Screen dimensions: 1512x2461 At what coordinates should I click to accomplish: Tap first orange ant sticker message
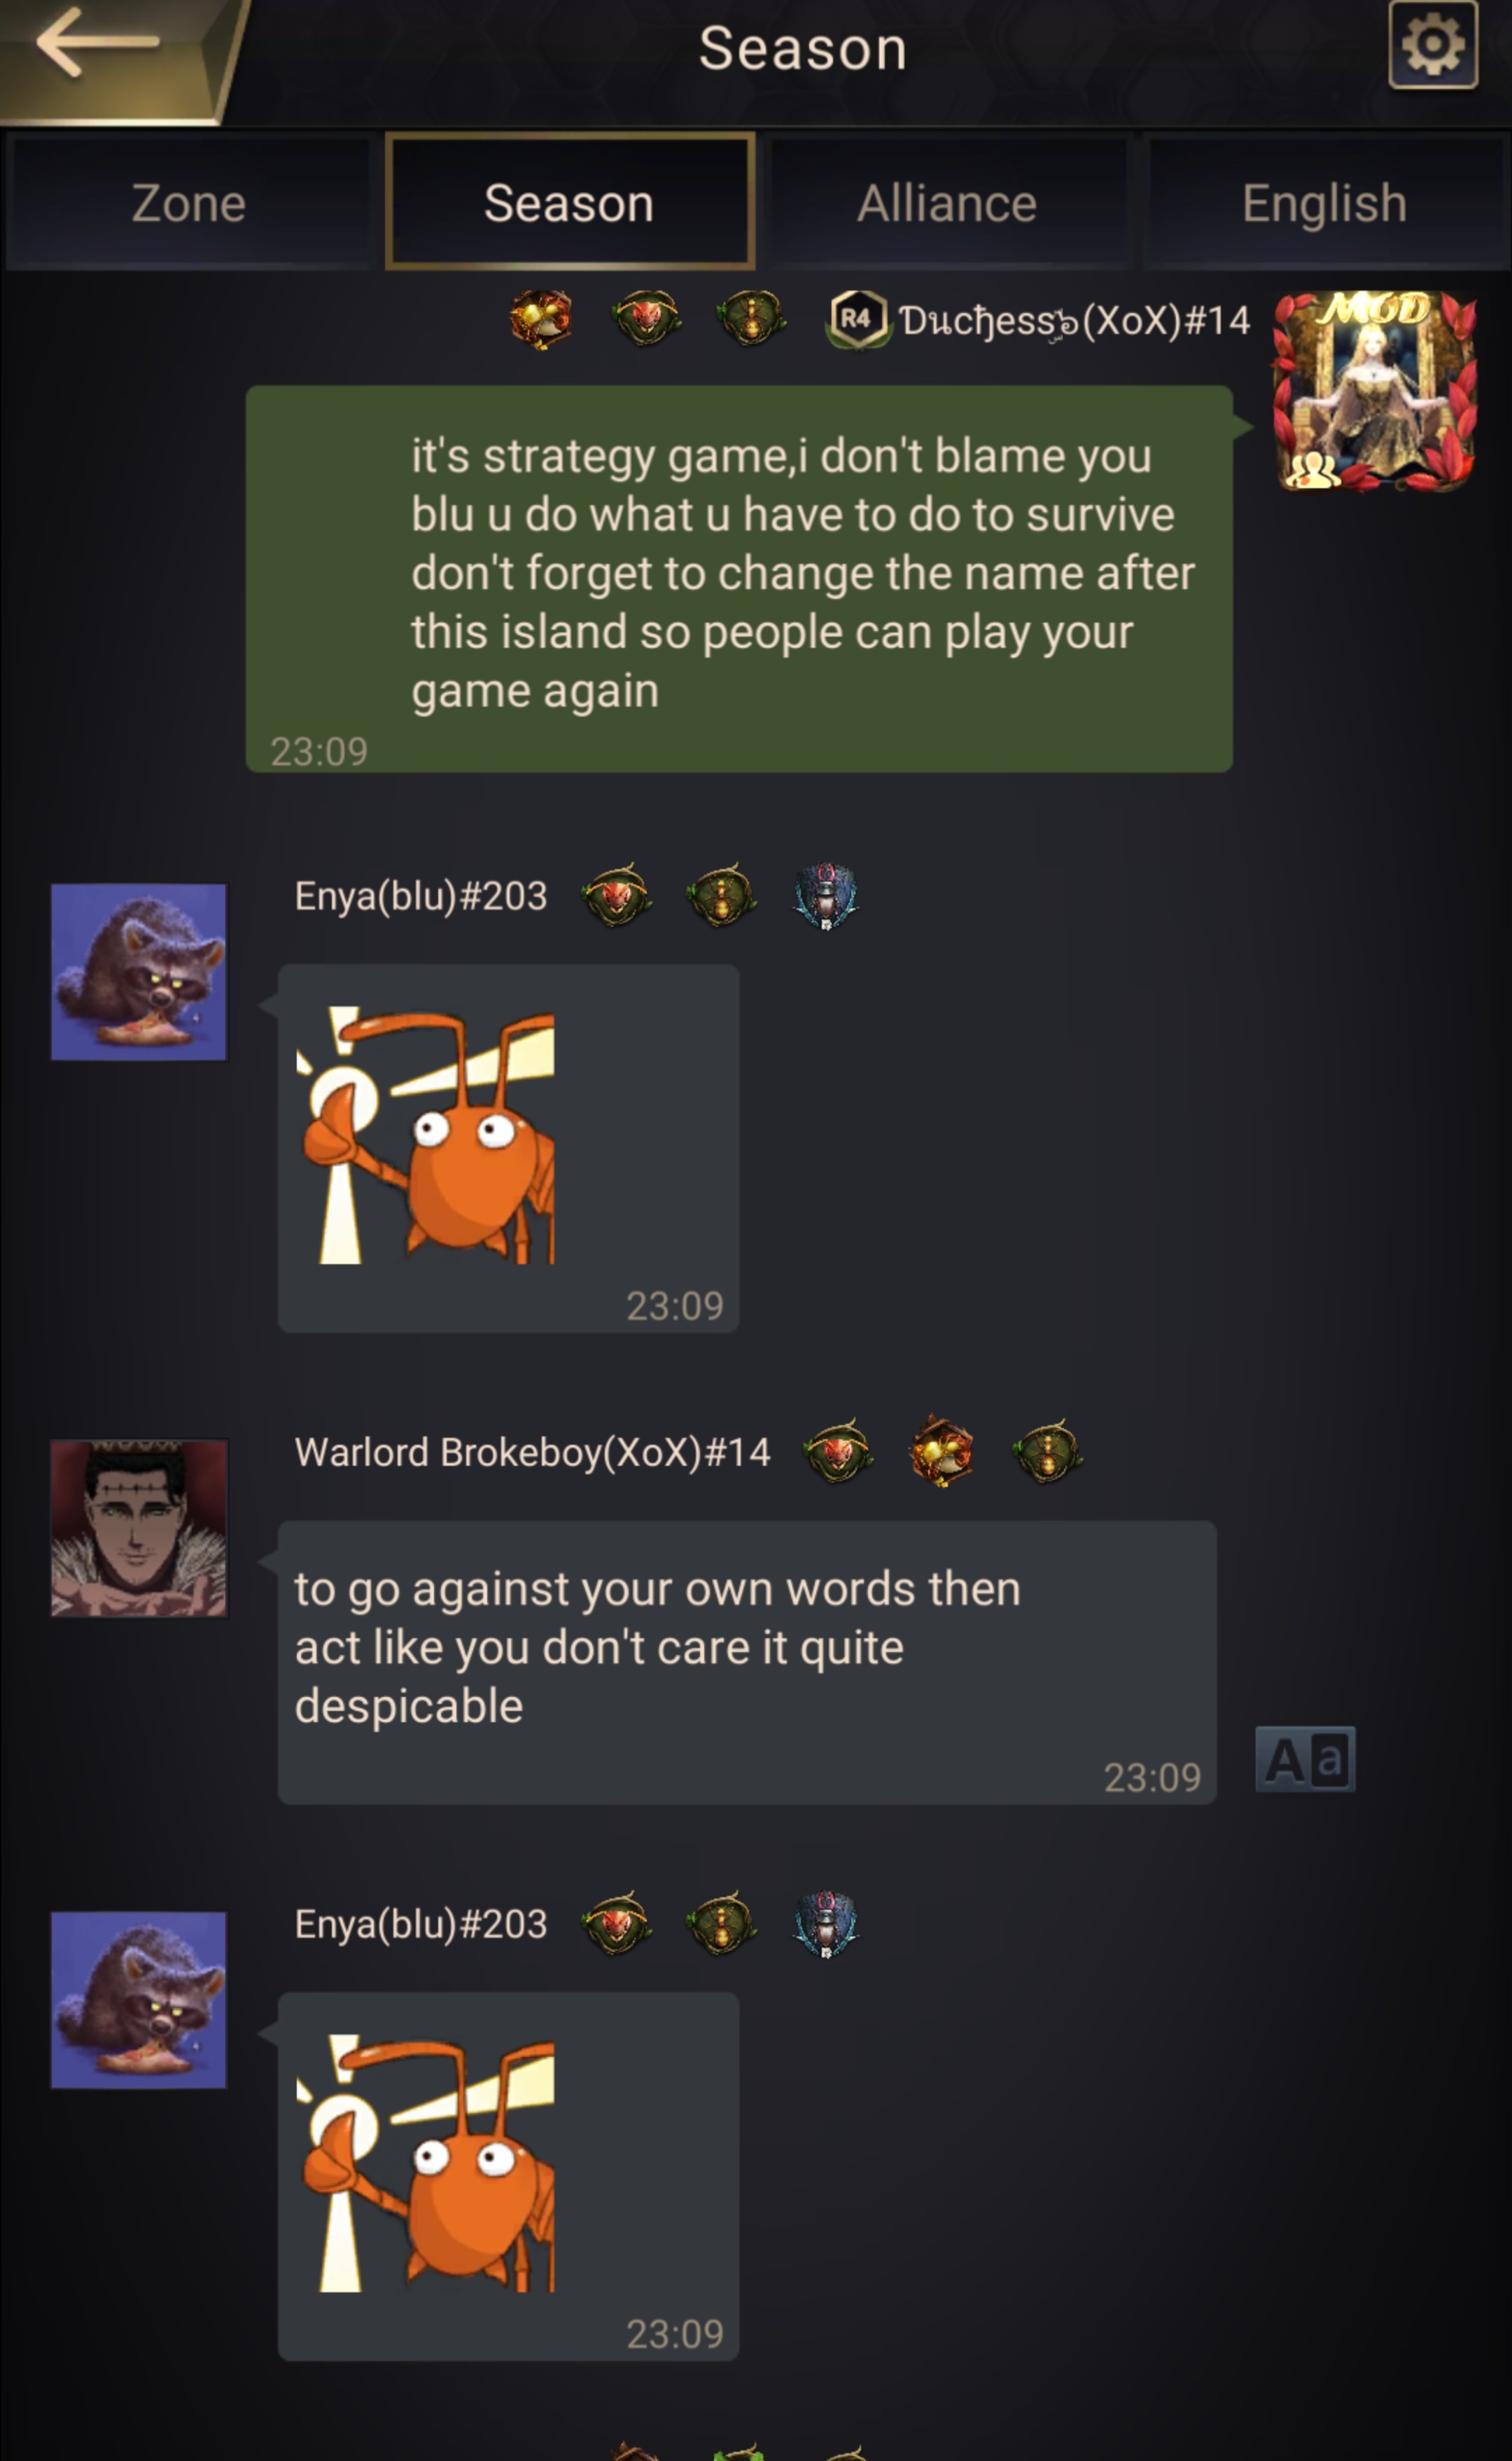[508, 1147]
